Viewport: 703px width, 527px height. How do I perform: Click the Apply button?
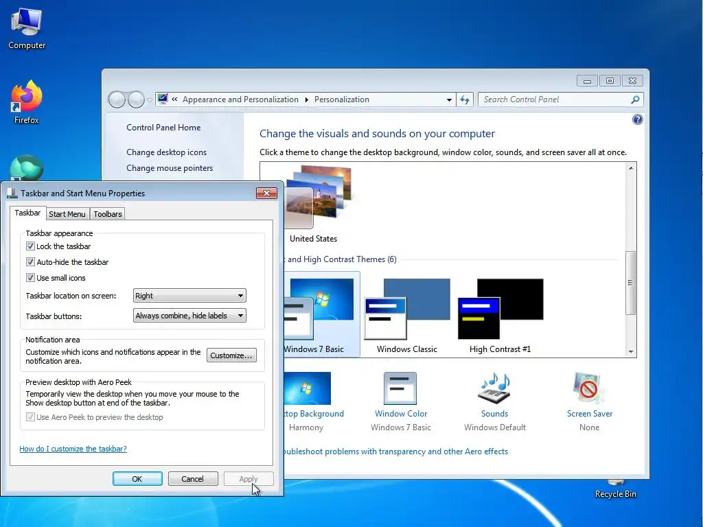point(249,478)
